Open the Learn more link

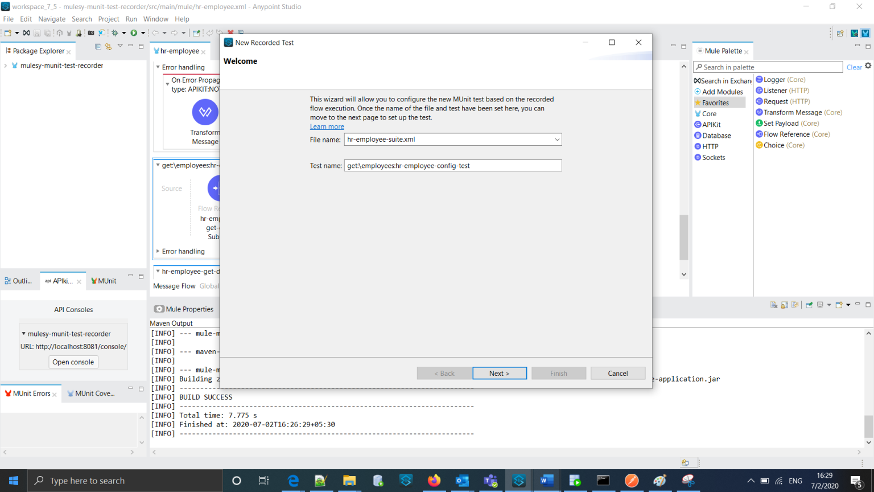327,126
